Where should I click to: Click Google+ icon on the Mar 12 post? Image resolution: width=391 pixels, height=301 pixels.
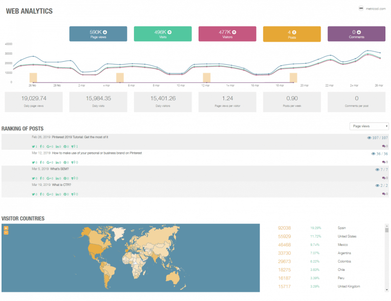click(x=49, y=162)
